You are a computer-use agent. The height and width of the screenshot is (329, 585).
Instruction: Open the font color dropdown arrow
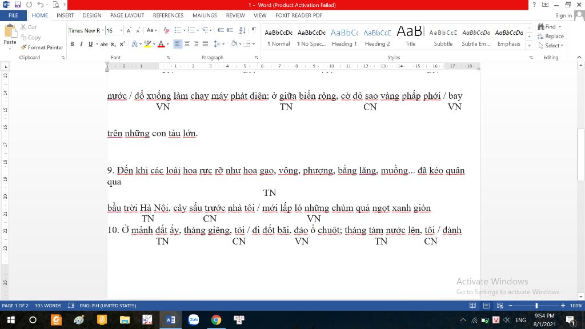tap(168, 44)
